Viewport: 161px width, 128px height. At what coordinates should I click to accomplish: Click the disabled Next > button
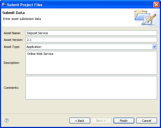coord(101,121)
